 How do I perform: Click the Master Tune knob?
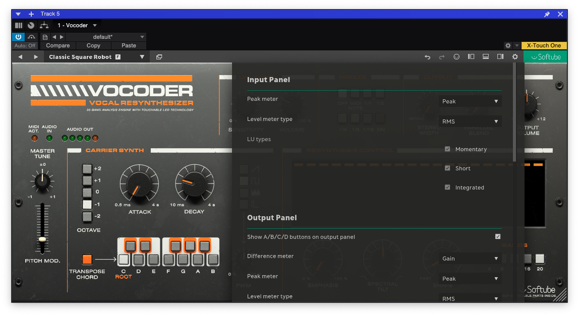pos(42,181)
